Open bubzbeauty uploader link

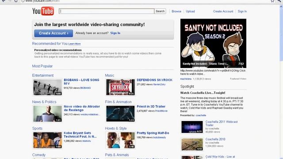(159, 137)
